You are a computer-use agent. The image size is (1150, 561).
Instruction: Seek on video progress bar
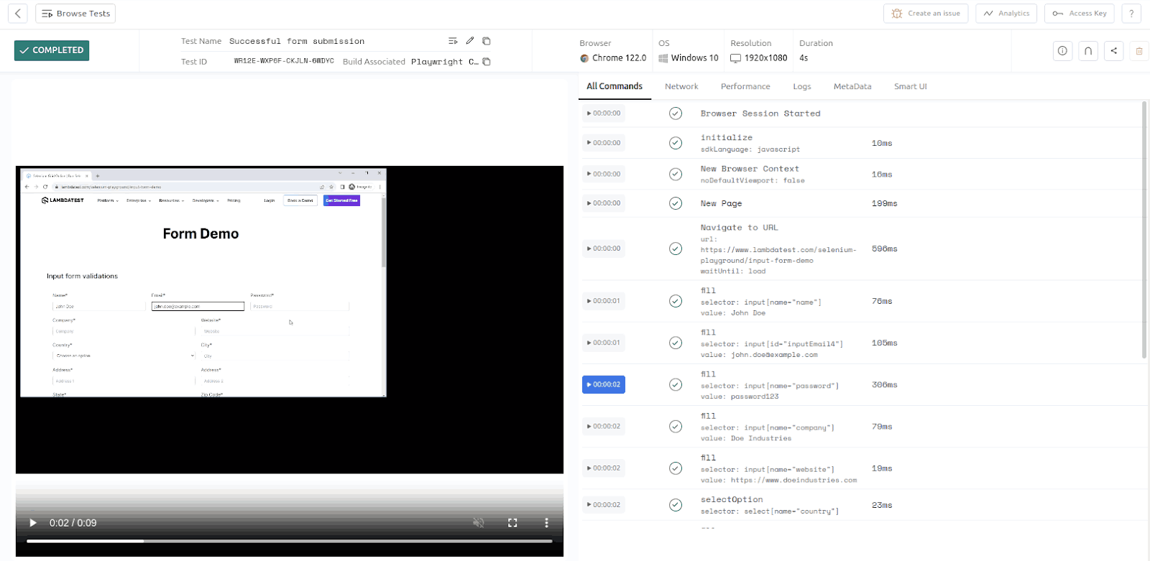pyautogui.click(x=290, y=541)
